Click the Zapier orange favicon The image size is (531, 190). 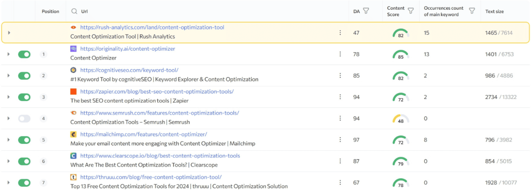[x=73, y=91]
